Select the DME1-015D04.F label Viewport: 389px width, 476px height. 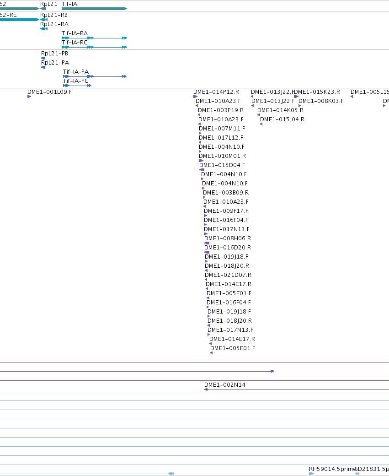pyautogui.click(x=222, y=165)
